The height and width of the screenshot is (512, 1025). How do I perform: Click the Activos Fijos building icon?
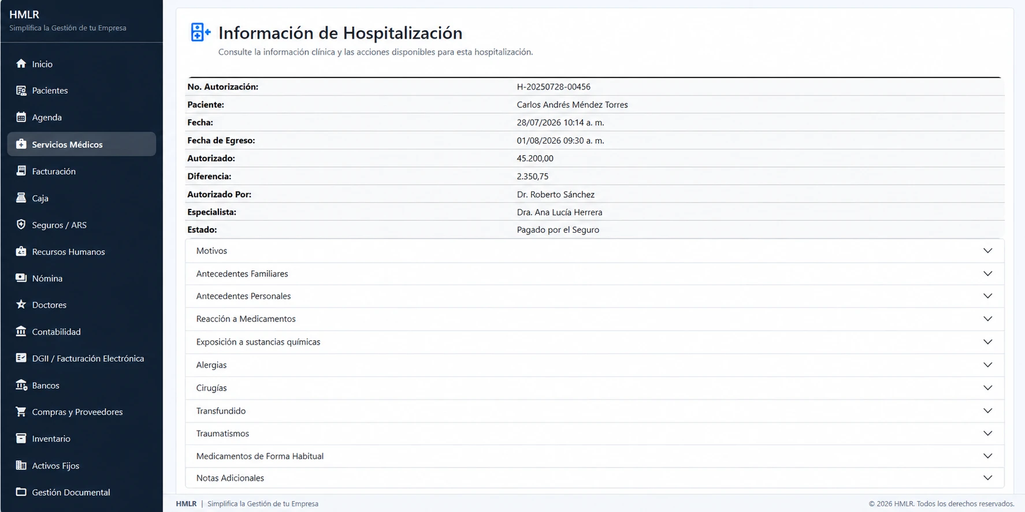point(21,465)
